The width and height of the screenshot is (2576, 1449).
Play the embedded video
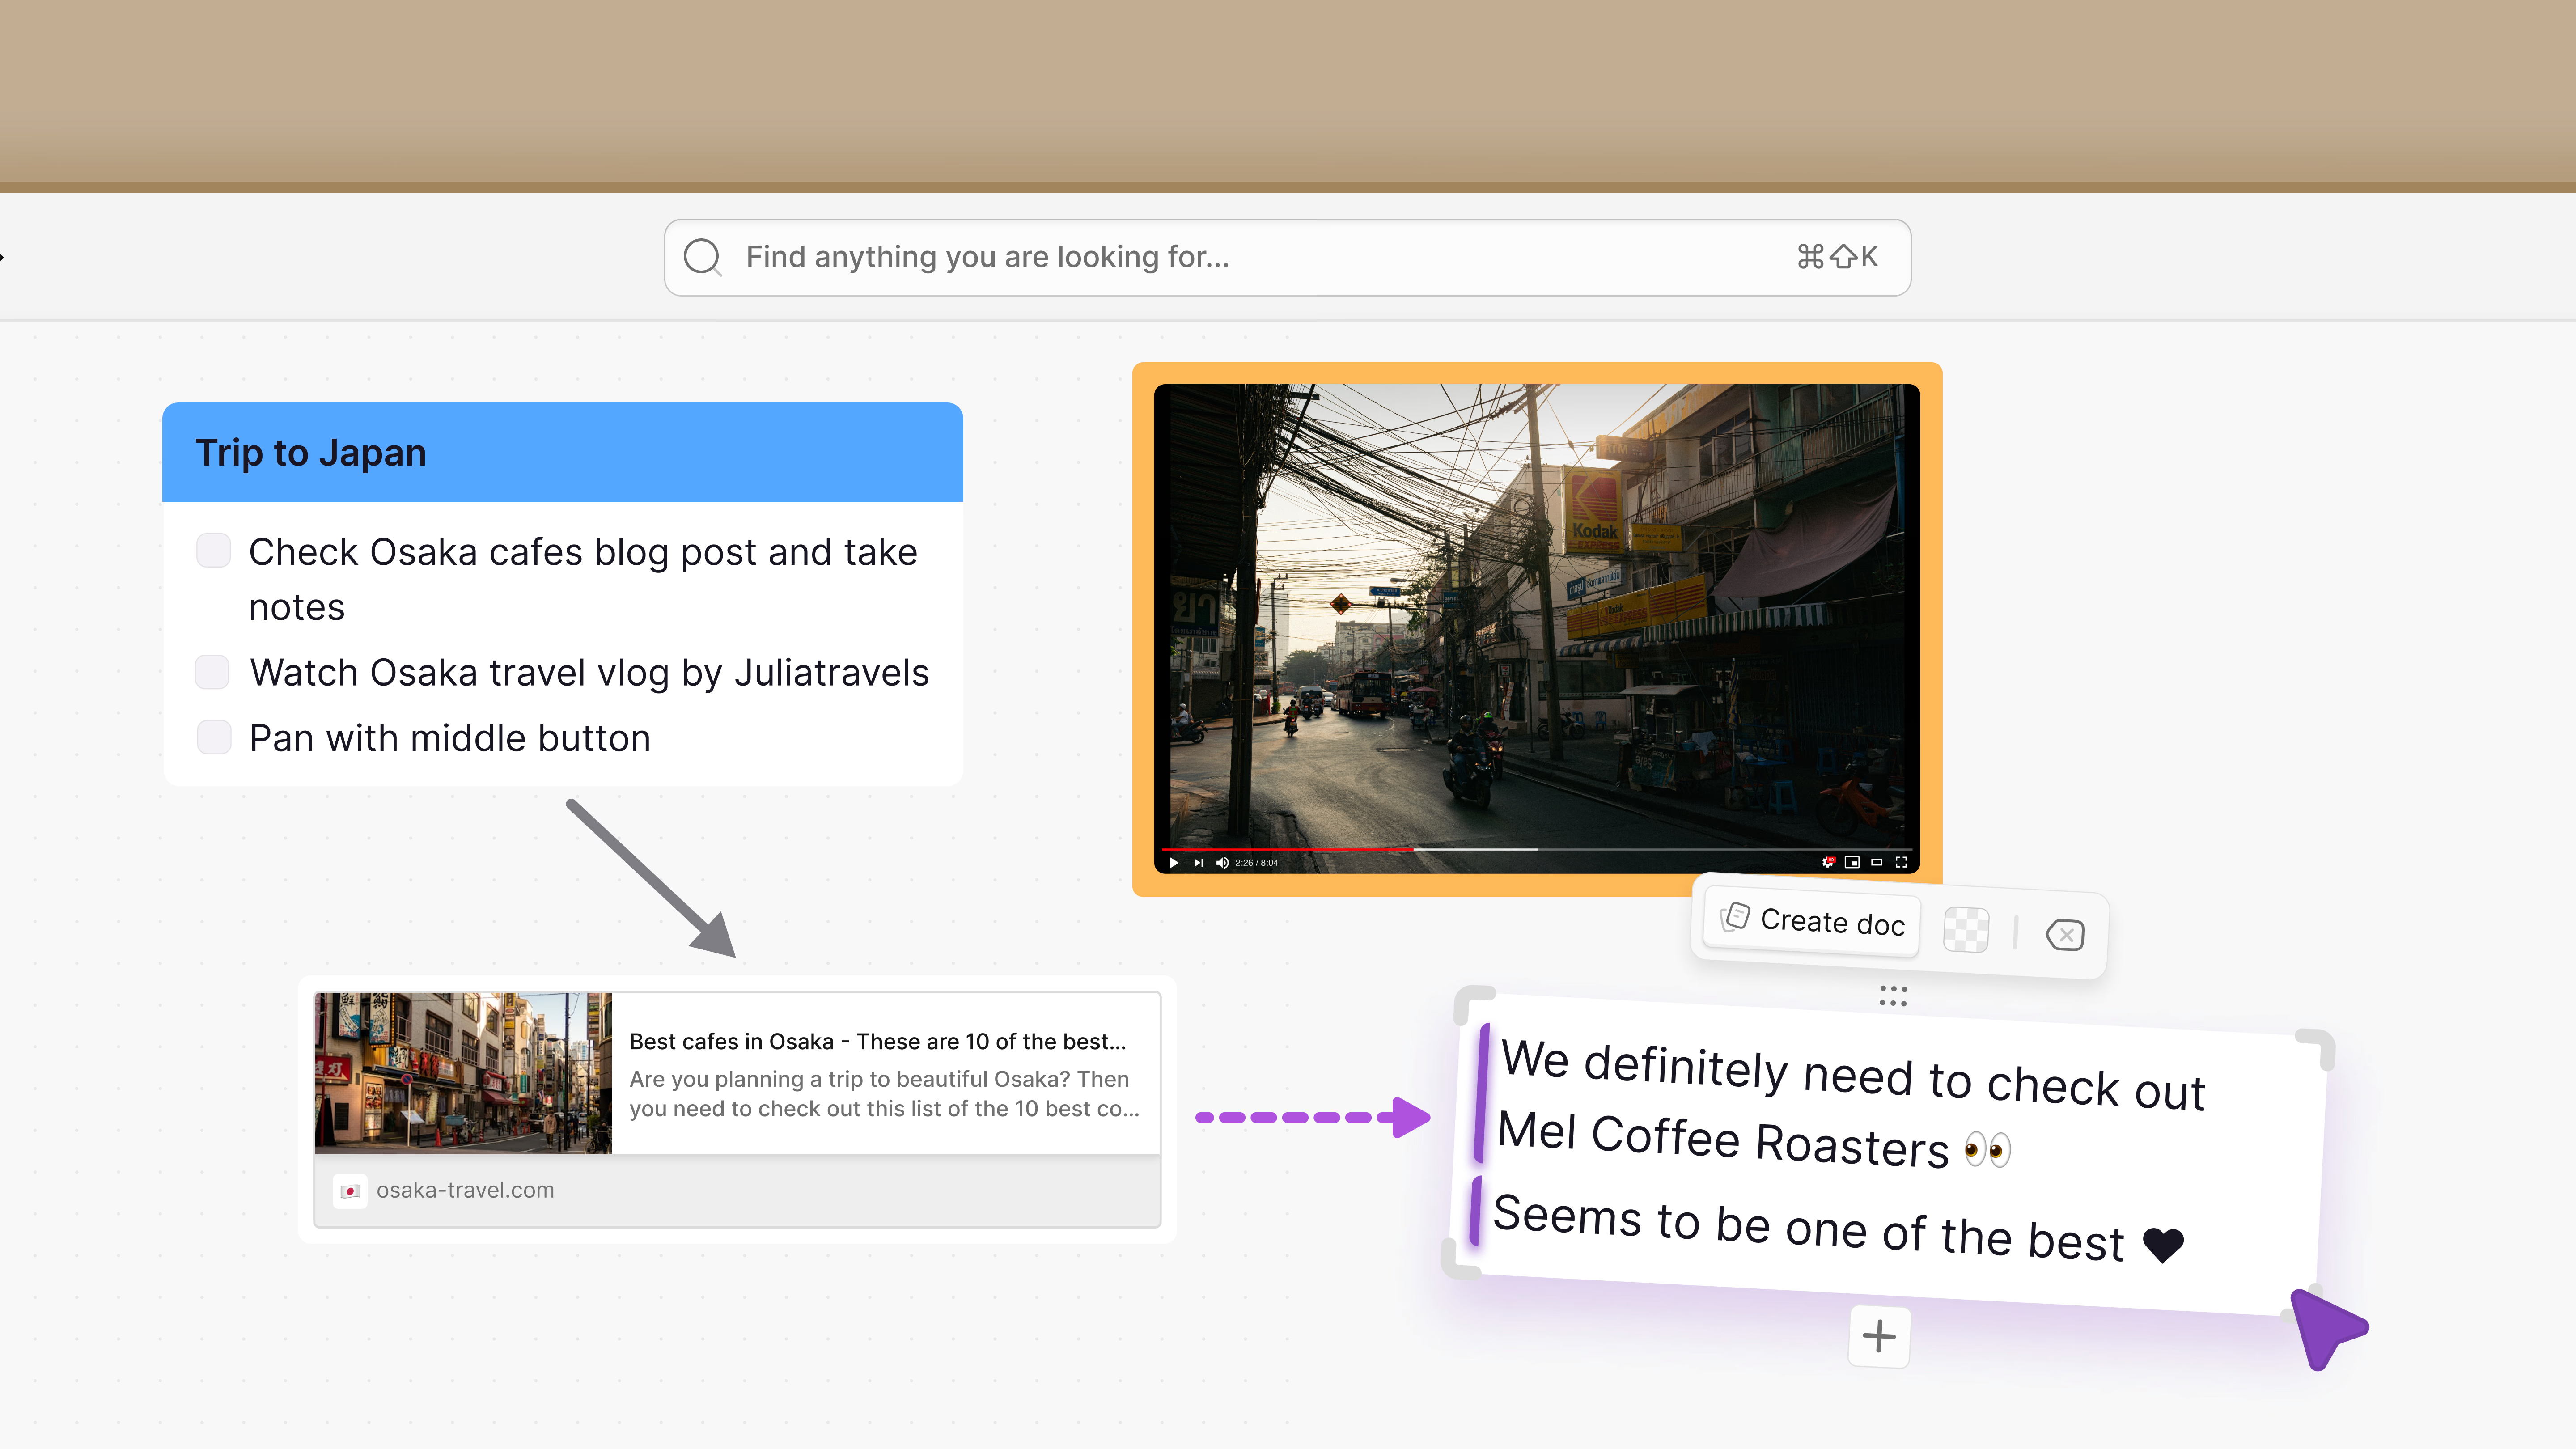click(x=1174, y=862)
